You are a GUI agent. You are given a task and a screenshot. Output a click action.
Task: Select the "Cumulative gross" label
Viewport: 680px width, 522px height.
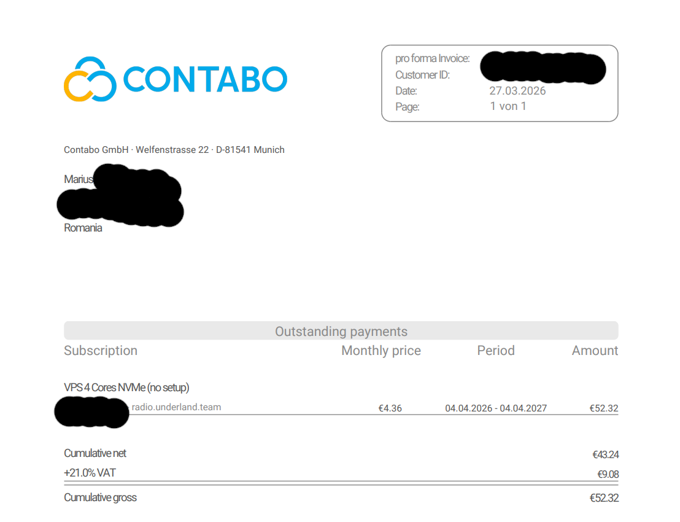click(x=100, y=497)
